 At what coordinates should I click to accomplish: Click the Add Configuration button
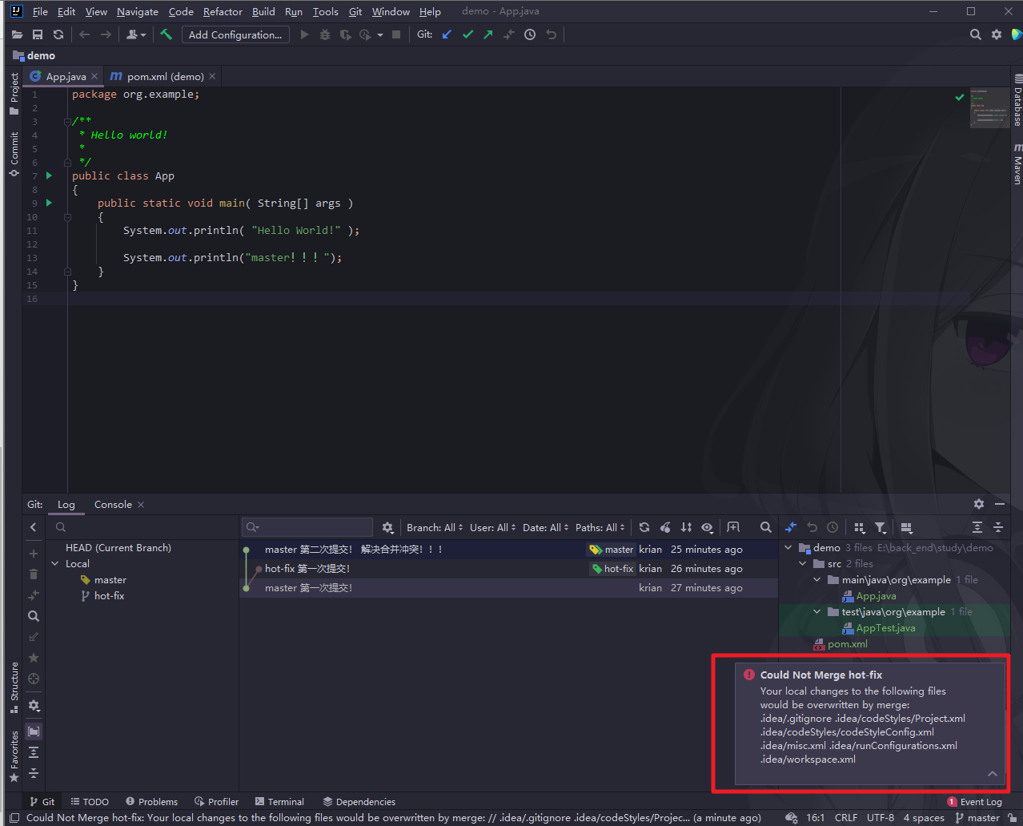235,34
